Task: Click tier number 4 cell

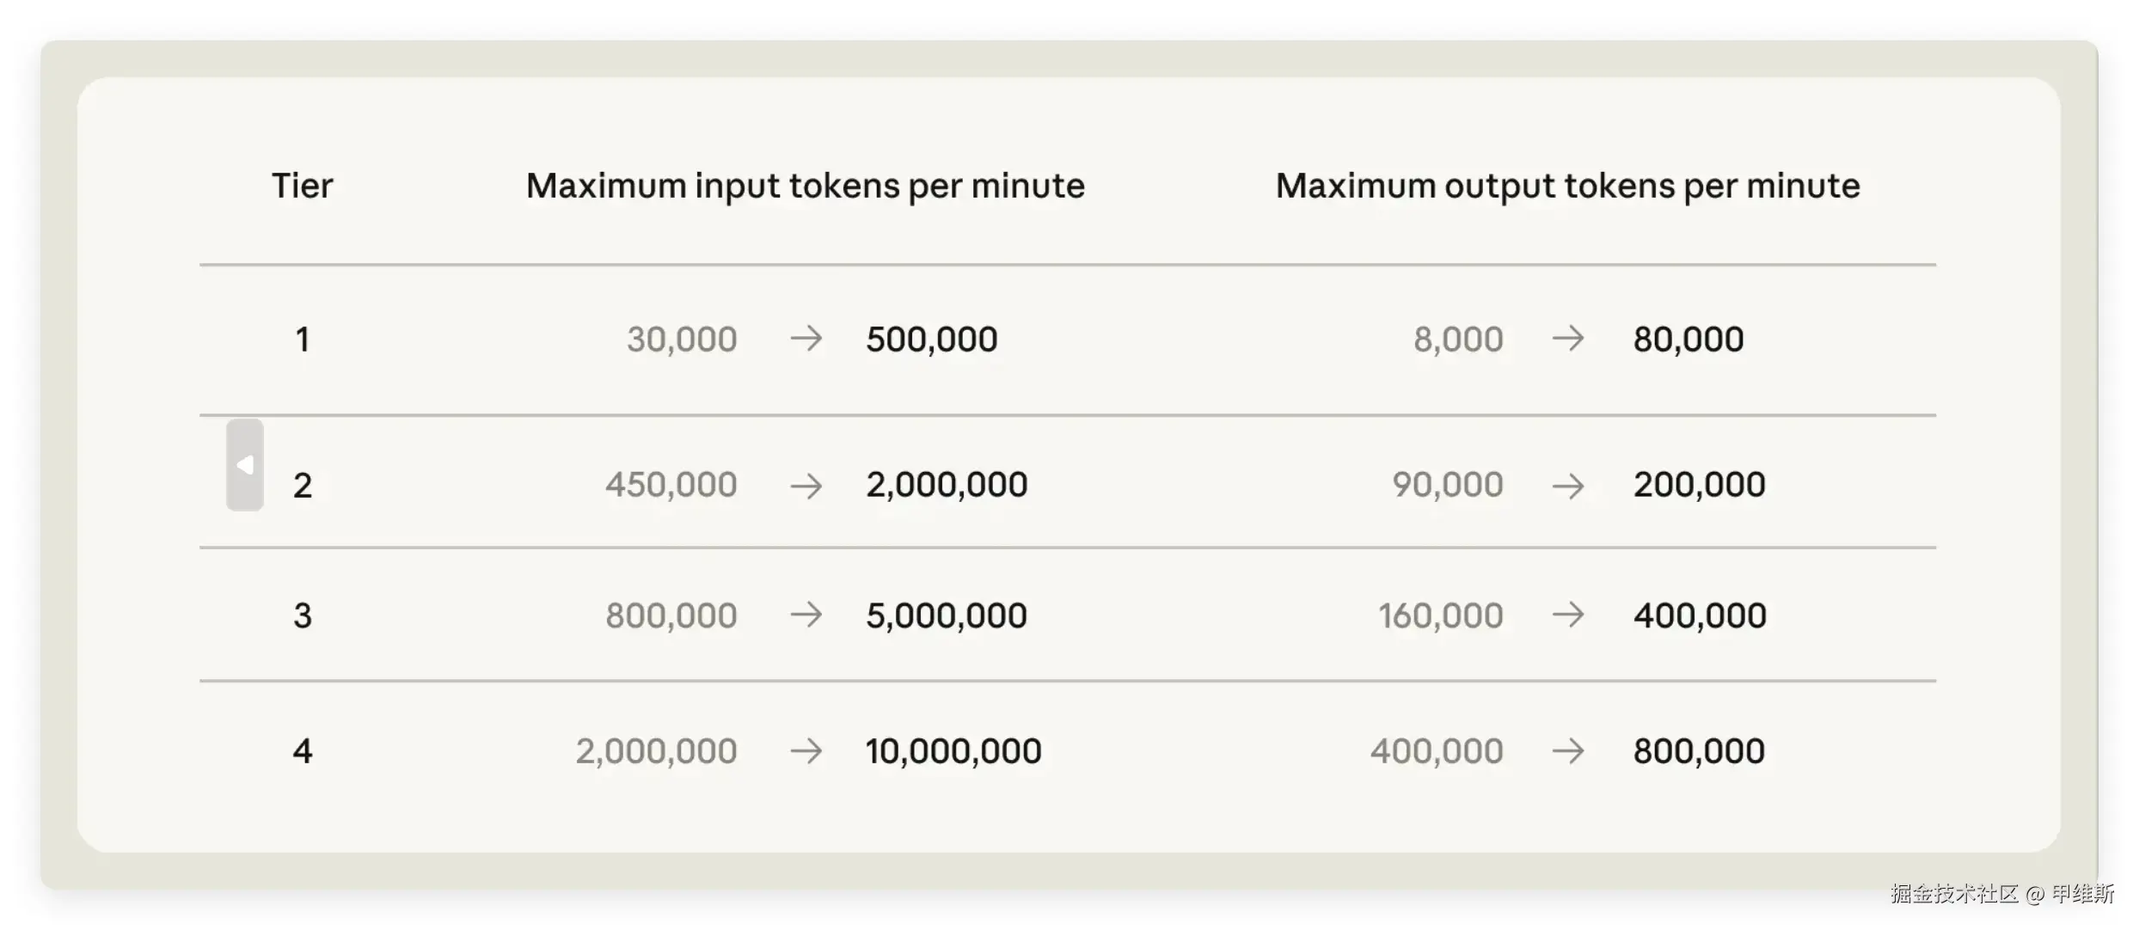Action: click(x=302, y=751)
